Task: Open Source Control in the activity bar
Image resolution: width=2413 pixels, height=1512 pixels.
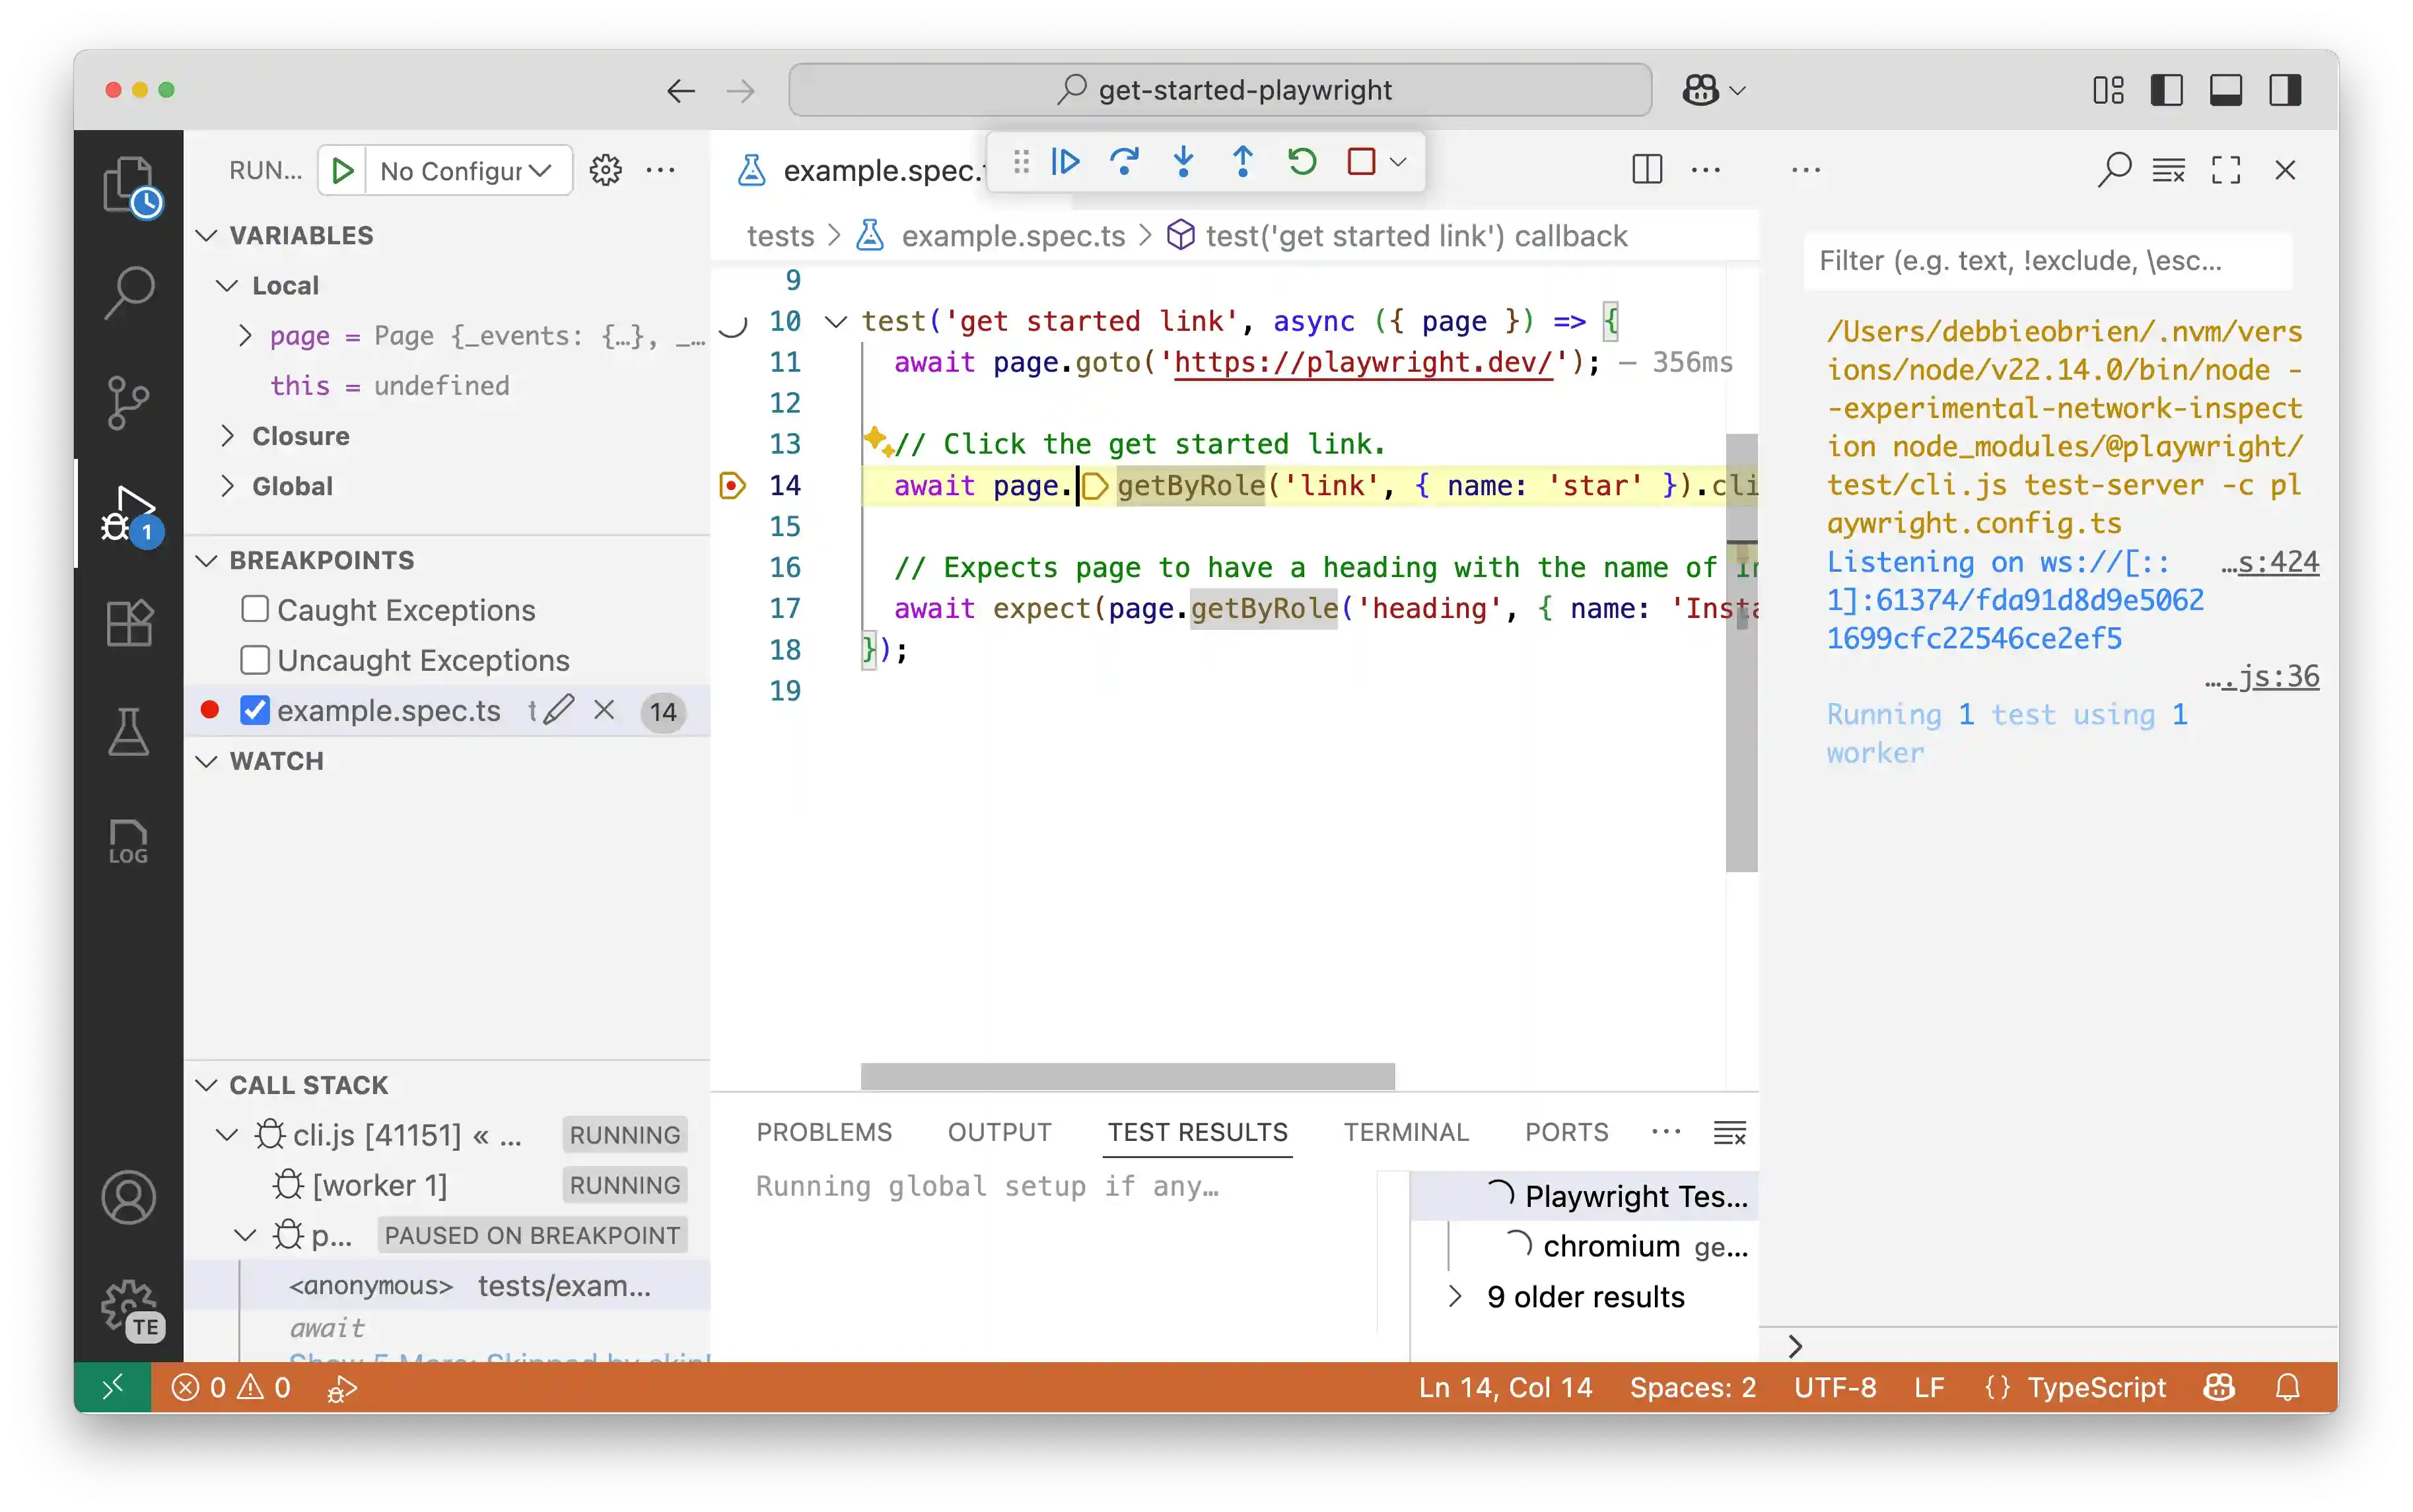Action: (x=128, y=402)
